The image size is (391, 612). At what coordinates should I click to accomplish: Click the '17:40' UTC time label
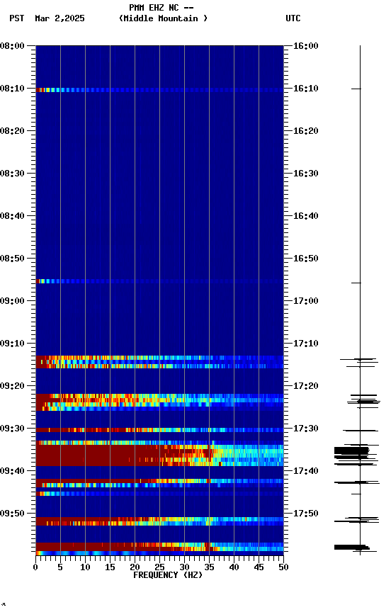point(306,471)
